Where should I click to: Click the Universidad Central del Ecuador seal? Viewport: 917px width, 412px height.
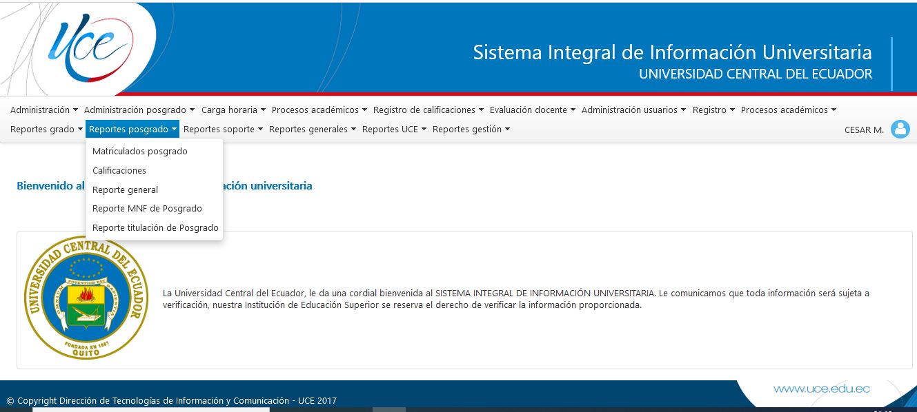86,298
